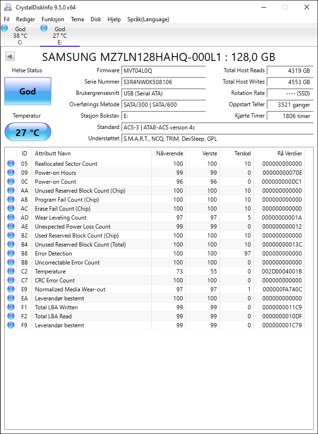Click the status orb for Normalized Media Wear-out
Viewport: 318px width, 434px height.
click(x=11, y=289)
